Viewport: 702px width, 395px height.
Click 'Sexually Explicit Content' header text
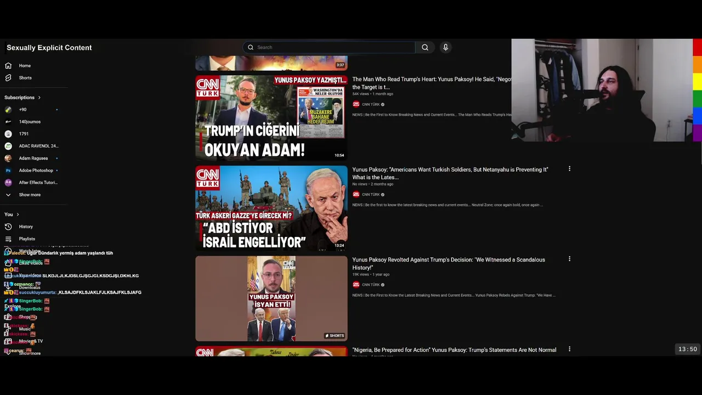pos(49,48)
